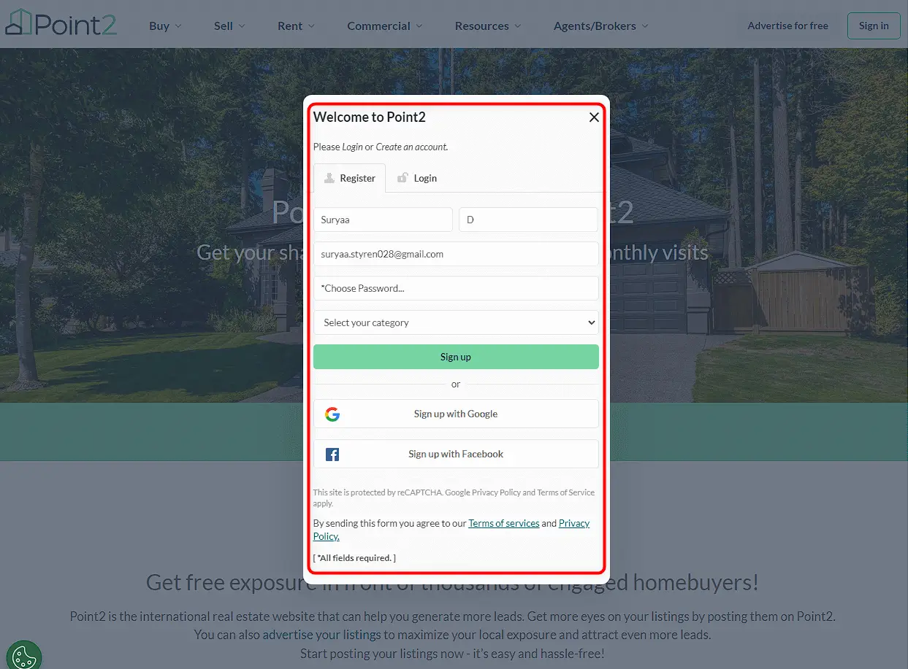Screen dimensions: 908x669
Task: Close the Welcome to Point2 dialog
Action: pos(594,117)
